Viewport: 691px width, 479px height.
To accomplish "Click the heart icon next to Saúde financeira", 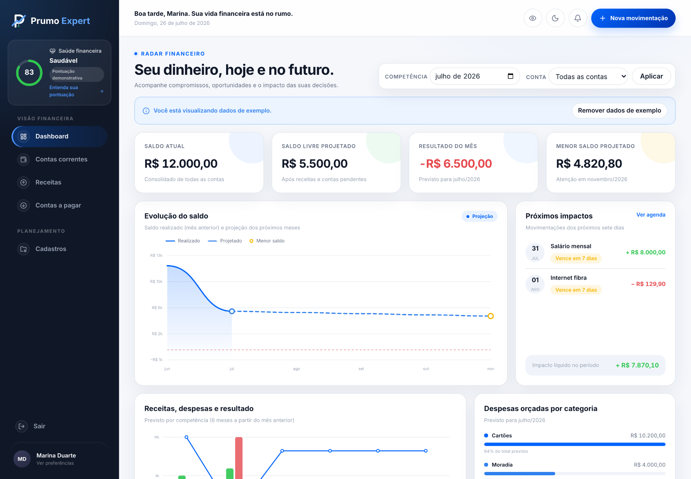I will (53, 51).
